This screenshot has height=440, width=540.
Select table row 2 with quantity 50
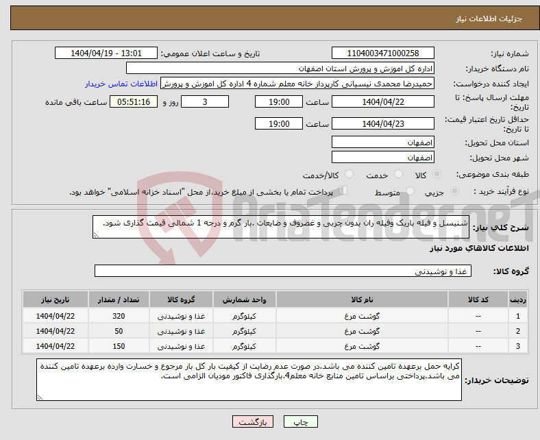click(x=275, y=331)
